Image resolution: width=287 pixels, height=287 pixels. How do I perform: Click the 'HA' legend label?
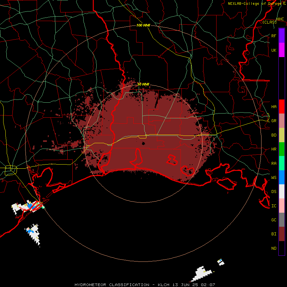tap(274, 107)
